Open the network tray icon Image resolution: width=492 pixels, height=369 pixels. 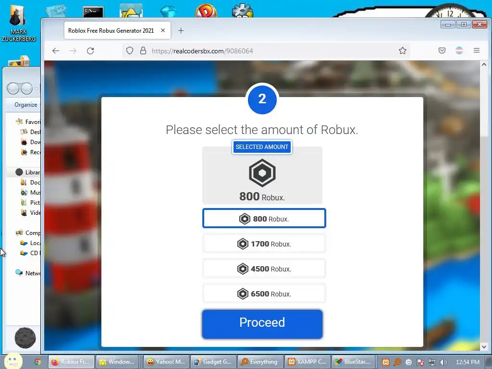[x=432, y=362]
